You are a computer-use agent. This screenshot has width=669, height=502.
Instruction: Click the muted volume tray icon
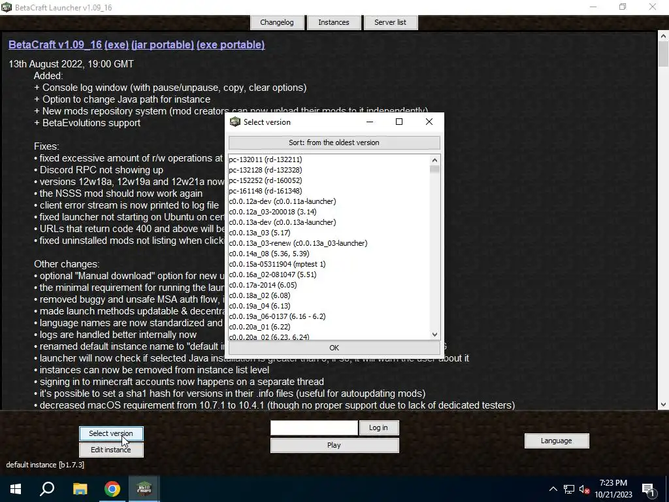click(584, 489)
